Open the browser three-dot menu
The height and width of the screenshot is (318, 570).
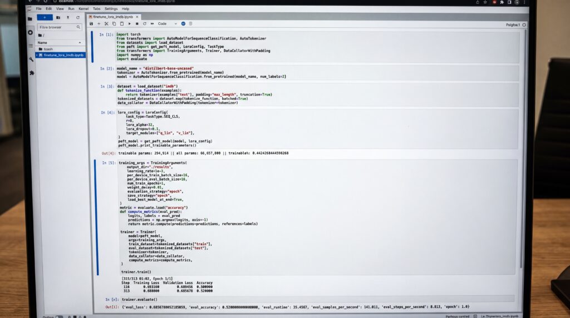524,2
